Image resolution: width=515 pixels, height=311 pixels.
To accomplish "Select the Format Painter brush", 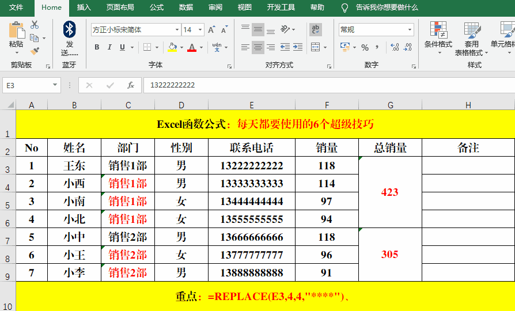I will point(35,51).
